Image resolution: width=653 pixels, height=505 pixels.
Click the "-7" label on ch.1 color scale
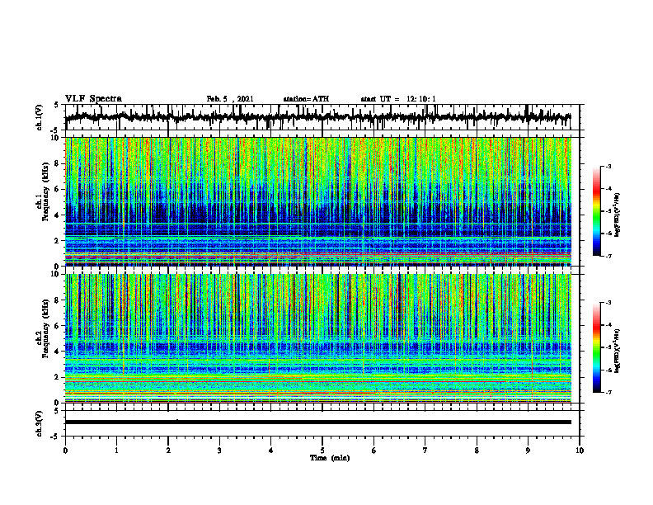[x=608, y=256]
